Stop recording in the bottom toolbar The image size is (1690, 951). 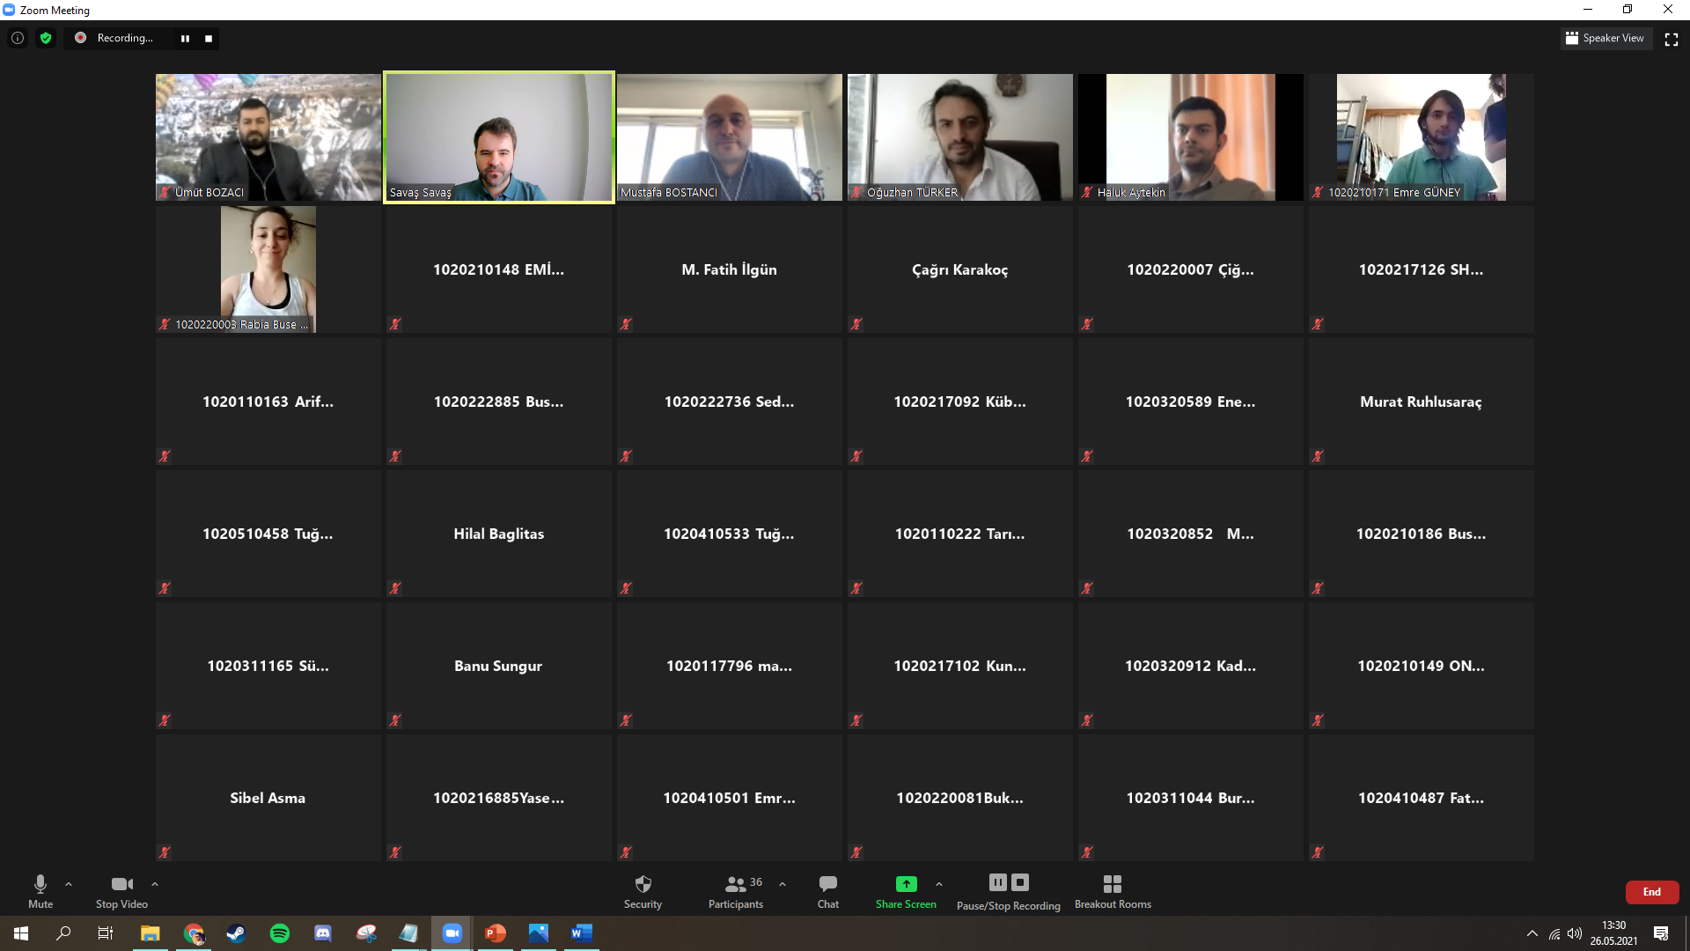1020,882
